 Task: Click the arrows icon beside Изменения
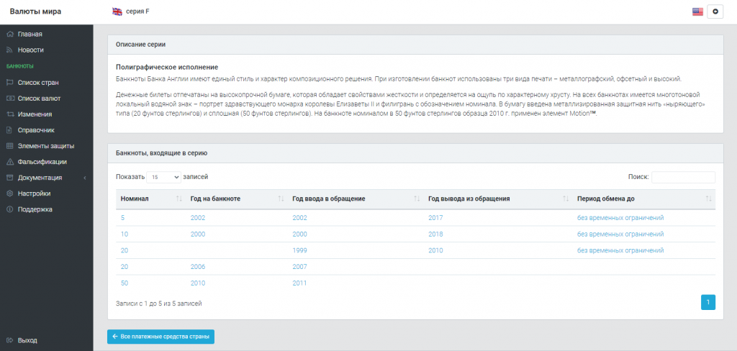9,114
